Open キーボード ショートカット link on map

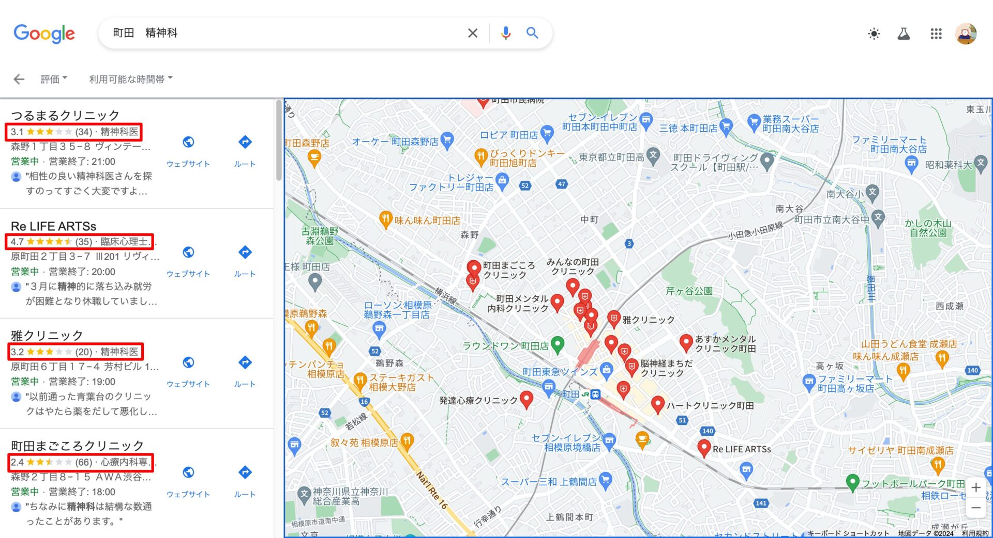(x=848, y=533)
